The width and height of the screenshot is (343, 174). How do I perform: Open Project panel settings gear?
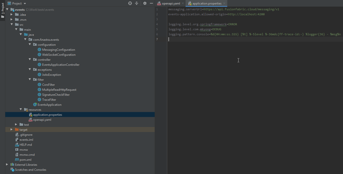(x=145, y=3)
